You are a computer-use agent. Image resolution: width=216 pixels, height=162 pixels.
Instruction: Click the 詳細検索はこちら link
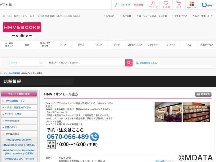(148, 63)
